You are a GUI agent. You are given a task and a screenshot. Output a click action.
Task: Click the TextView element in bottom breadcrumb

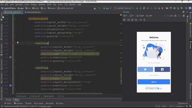[x=61, y=96]
